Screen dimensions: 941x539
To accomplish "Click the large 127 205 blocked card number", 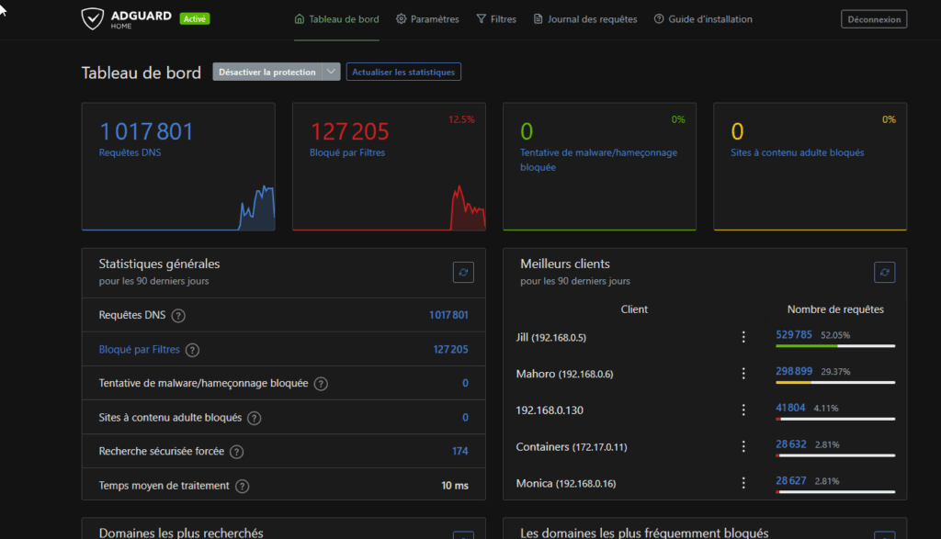I will point(350,131).
